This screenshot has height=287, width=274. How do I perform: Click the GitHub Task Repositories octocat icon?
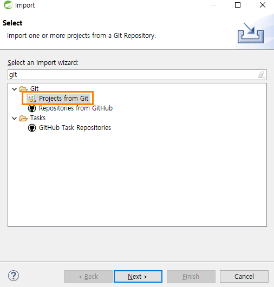coord(32,128)
